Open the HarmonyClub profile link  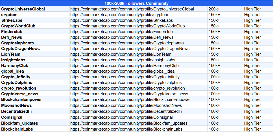point(125,66)
